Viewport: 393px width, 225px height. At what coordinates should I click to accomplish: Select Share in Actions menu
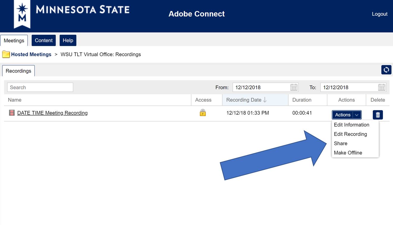(340, 143)
